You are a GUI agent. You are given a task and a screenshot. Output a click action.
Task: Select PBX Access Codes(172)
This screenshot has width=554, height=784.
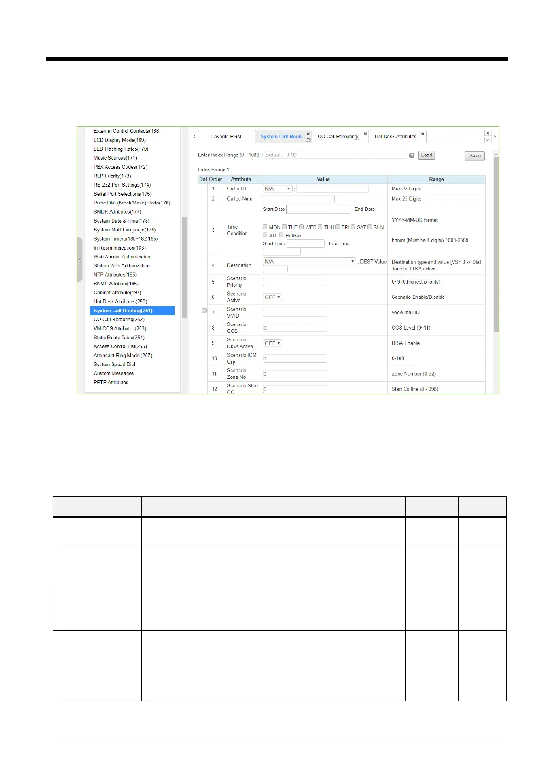pyautogui.click(x=120, y=167)
